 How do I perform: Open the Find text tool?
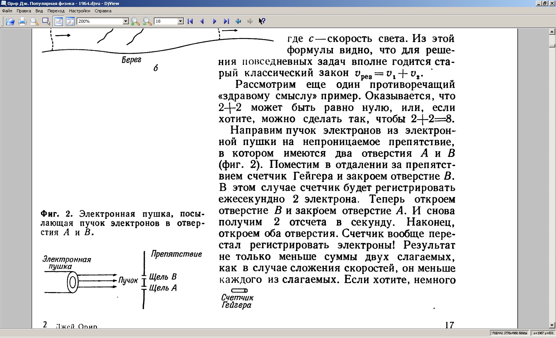click(x=34, y=22)
